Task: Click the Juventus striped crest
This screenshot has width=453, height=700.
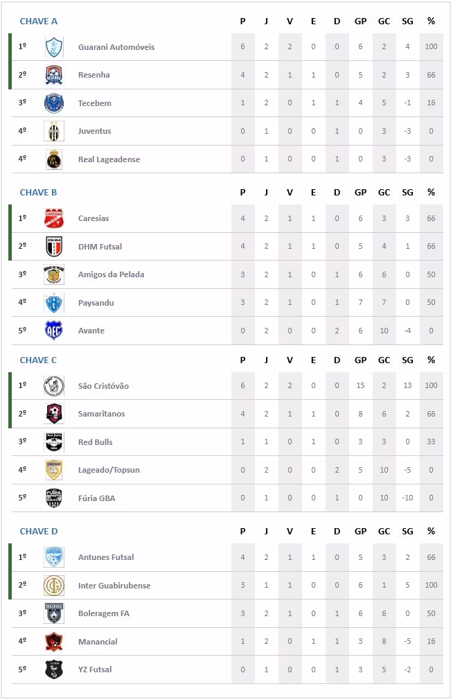Action: [54, 131]
